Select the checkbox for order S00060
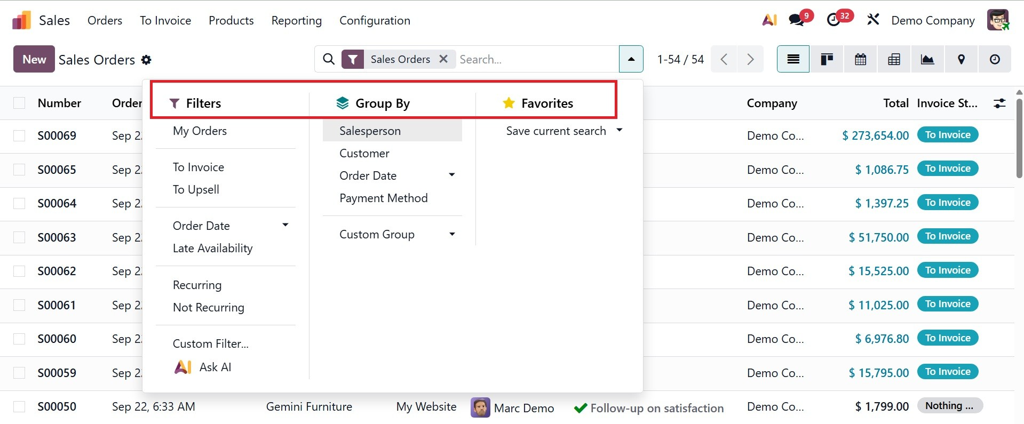Viewport: 1024px width, 424px height. tap(19, 339)
